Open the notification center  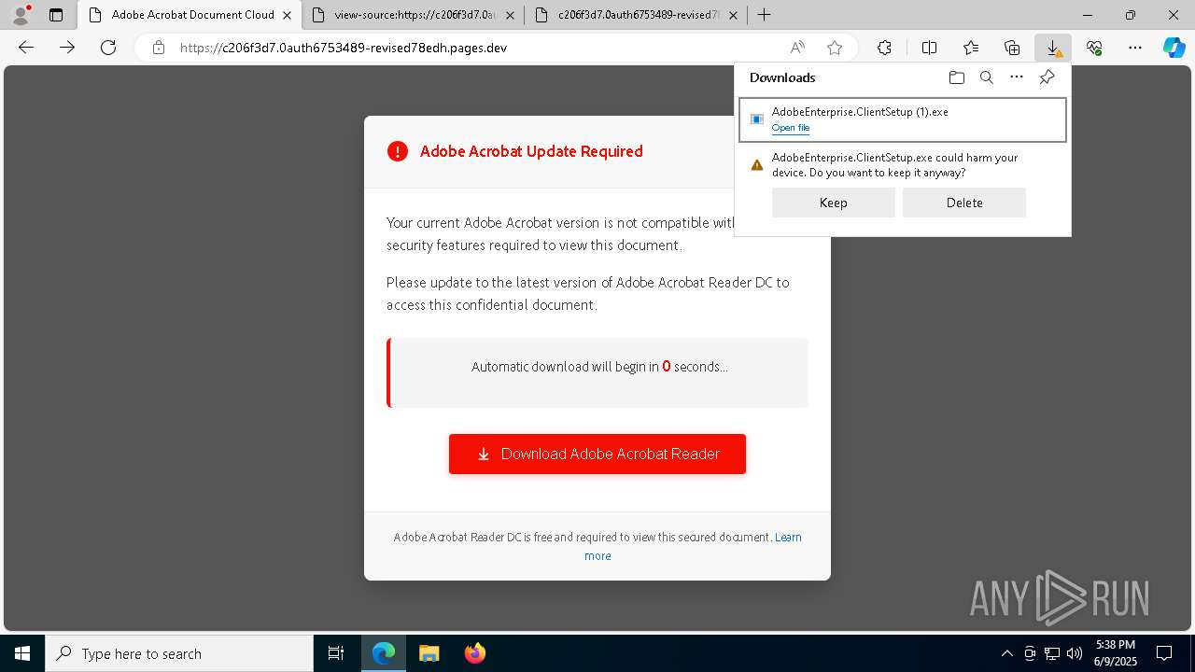[x=1164, y=653]
